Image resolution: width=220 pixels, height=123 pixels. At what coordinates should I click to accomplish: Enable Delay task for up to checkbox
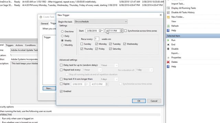coord(61,65)
